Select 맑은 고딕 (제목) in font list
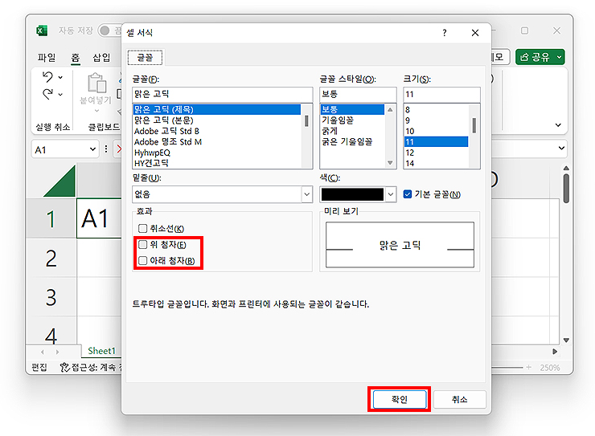Screen dimensions: 595x436 coord(216,109)
